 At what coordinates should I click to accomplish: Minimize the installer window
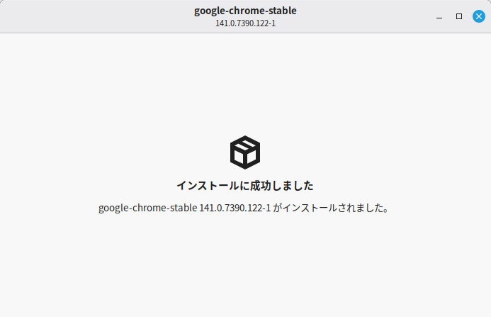coord(440,16)
